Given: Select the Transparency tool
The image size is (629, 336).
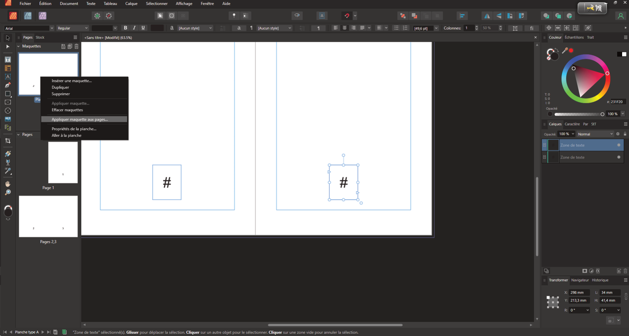Looking at the screenshot, I should click(x=8, y=162).
